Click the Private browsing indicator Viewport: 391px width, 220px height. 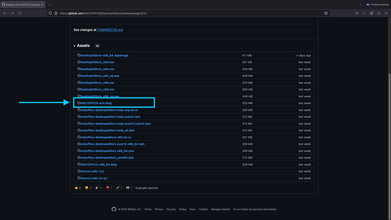377,4
